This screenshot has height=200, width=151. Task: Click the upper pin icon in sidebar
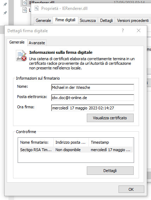pos(5,5)
